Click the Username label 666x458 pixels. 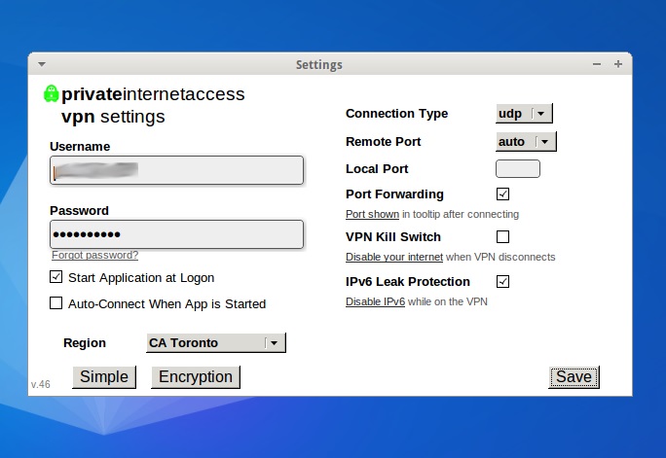coord(80,146)
